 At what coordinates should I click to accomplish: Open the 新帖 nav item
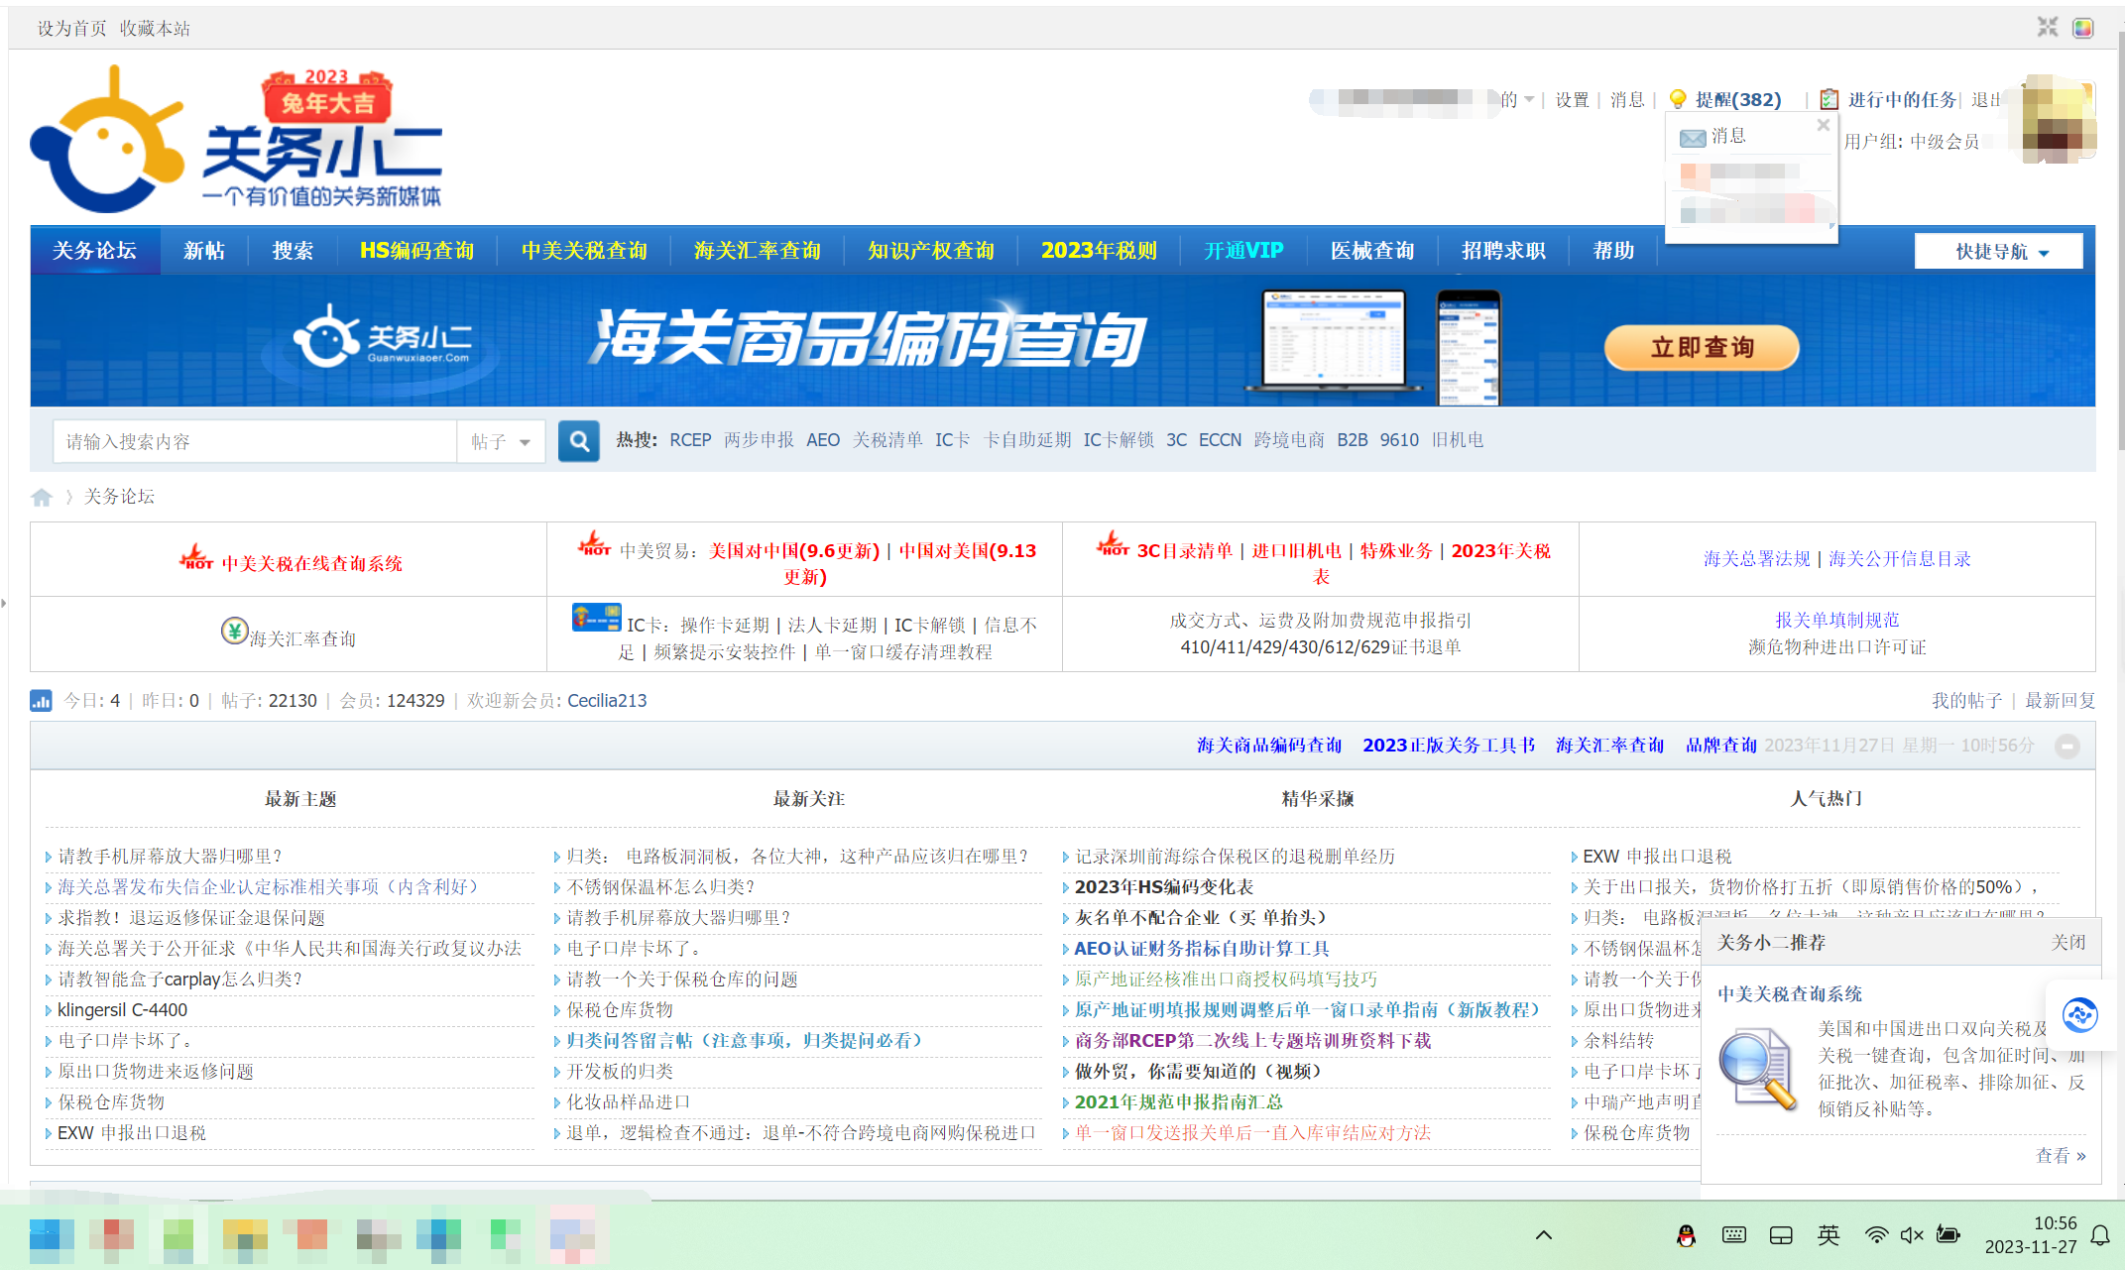click(204, 250)
